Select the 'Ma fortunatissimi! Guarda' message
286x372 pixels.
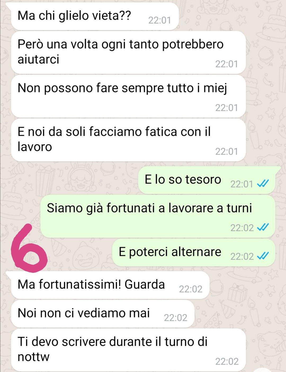(110, 285)
